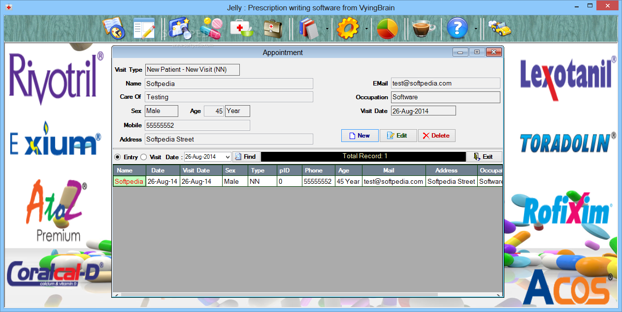Open the pie chart reports icon

(x=387, y=28)
